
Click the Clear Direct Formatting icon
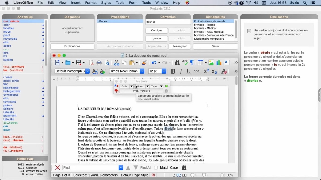click(x=224, y=71)
